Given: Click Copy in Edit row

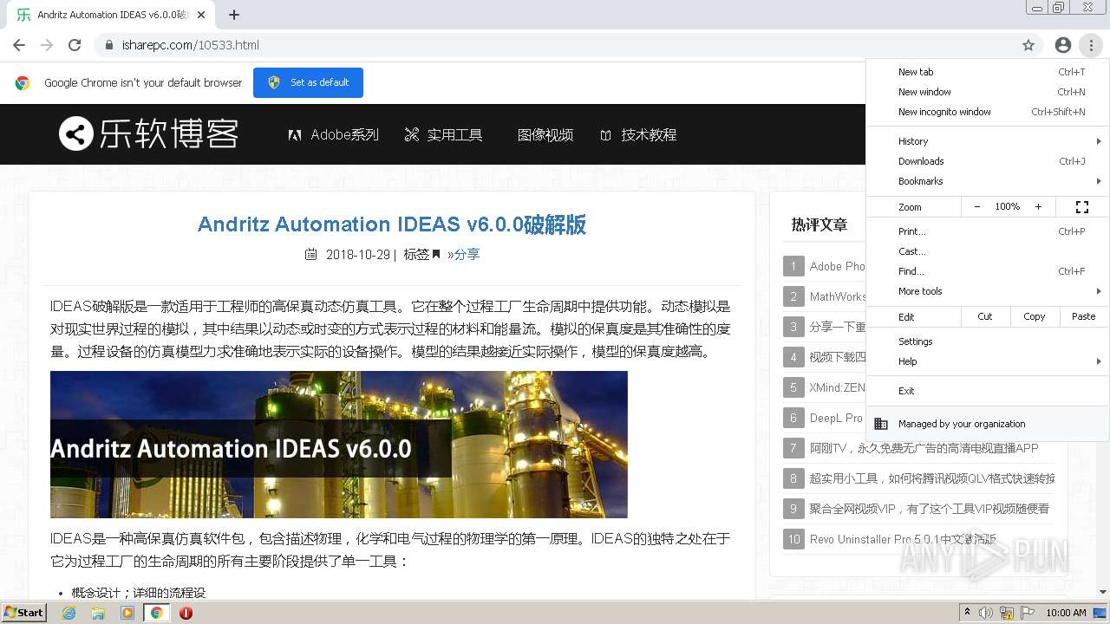Looking at the screenshot, I should [1035, 316].
